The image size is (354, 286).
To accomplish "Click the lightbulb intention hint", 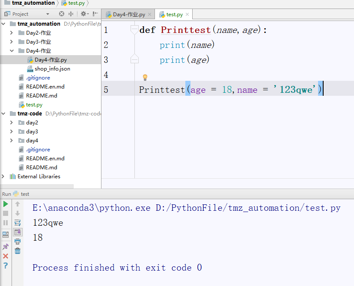I will (145, 77).
